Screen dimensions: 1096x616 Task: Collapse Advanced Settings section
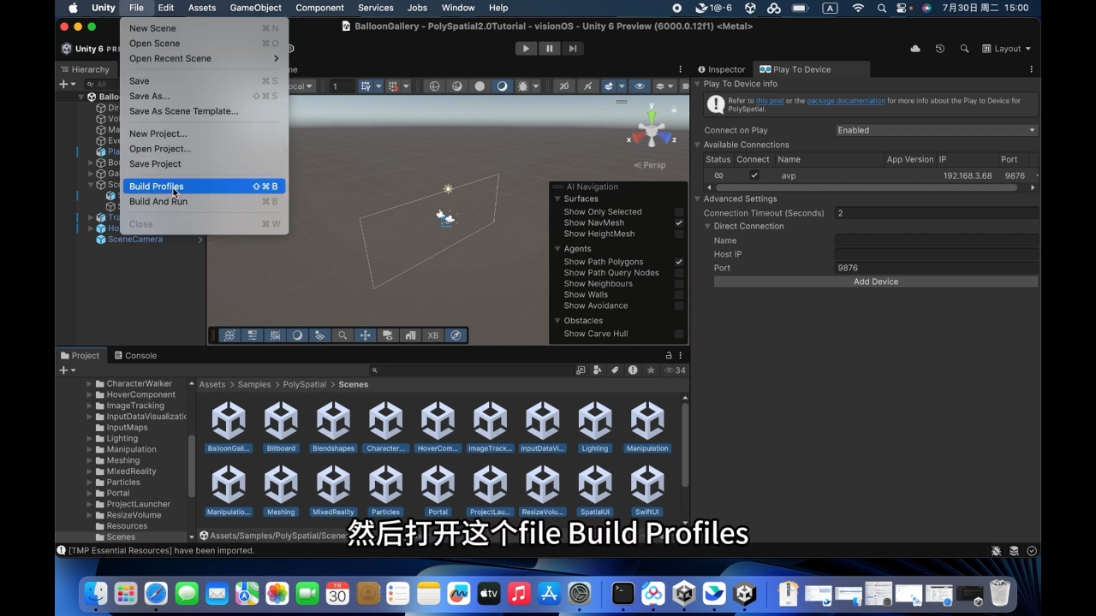(x=697, y=198)
